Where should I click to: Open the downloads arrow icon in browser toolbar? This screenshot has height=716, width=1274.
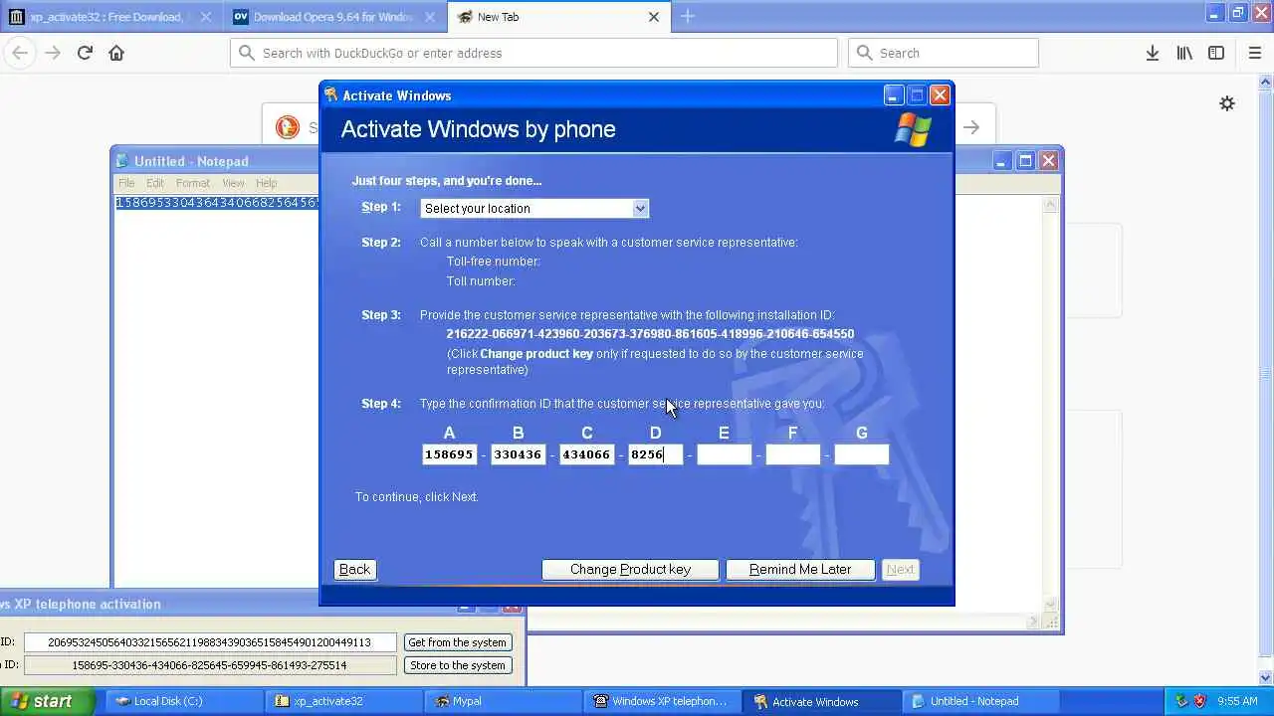1153,53
